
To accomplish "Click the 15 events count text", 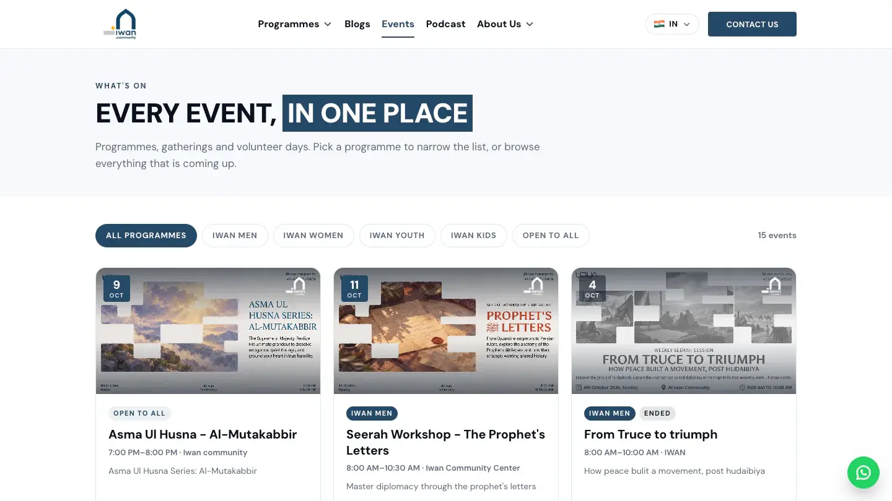I will coord(777,236).
